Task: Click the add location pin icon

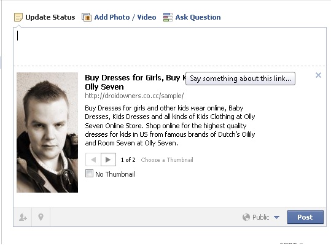Action: [x=41, y=217]
